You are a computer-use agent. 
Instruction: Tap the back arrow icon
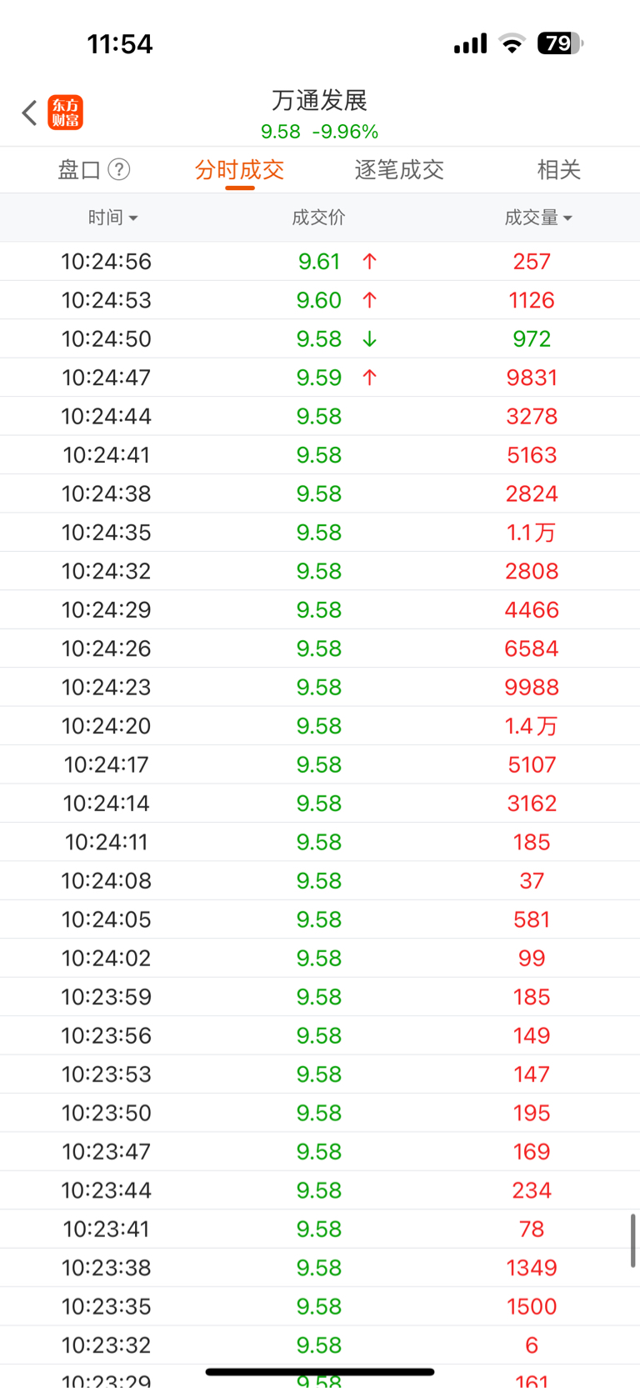point(30,113)
